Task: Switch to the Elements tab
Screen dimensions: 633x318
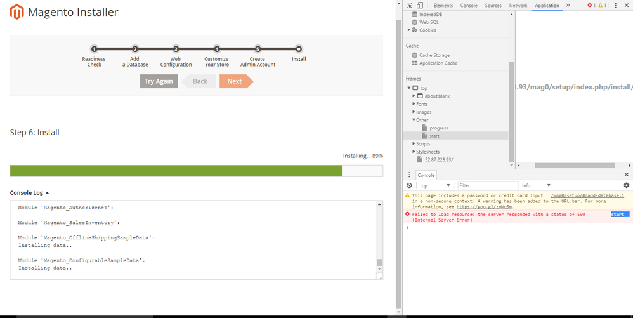Action: (443, 5)
